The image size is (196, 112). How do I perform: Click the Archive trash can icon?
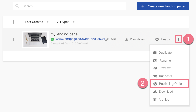point(155,100)
